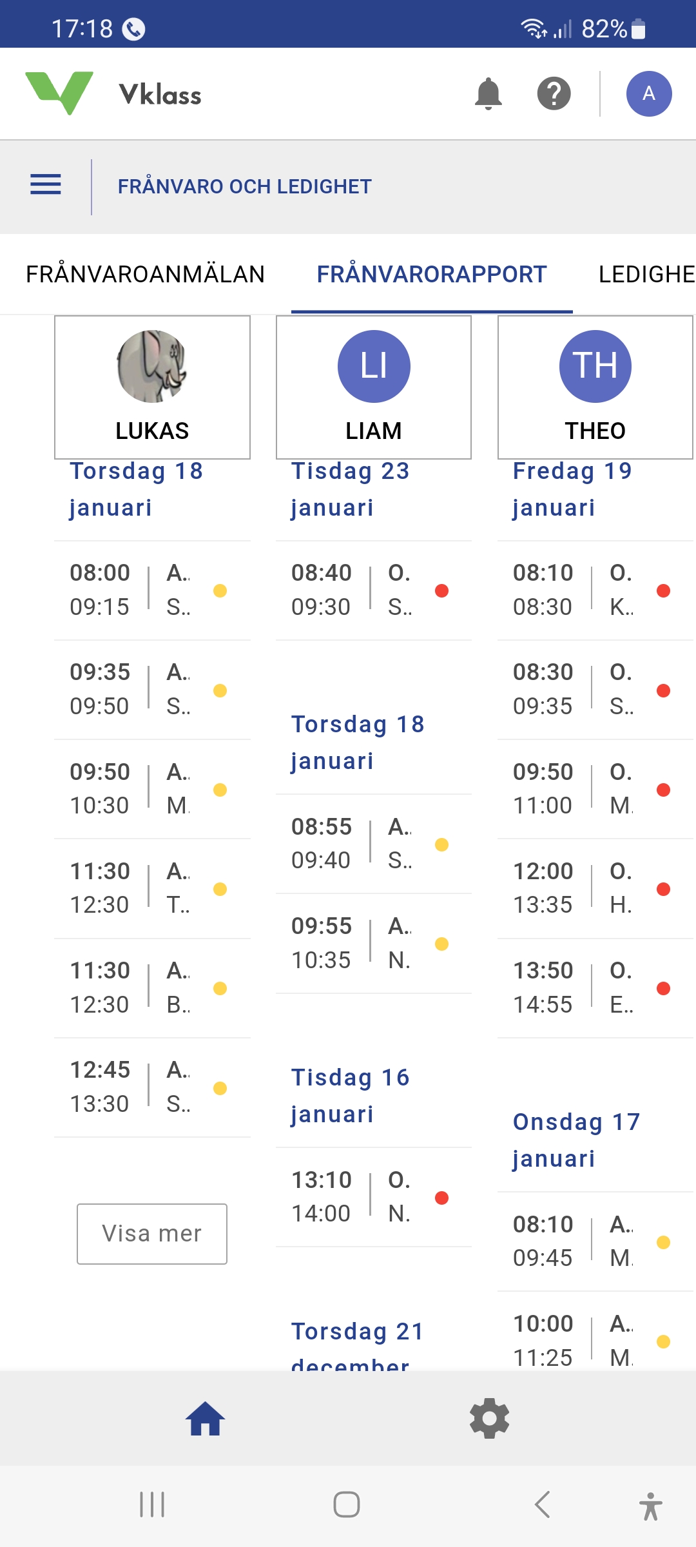Tap the Vklass logo
The width and height of the screenshot is (696, 1547).
point(113,94)
